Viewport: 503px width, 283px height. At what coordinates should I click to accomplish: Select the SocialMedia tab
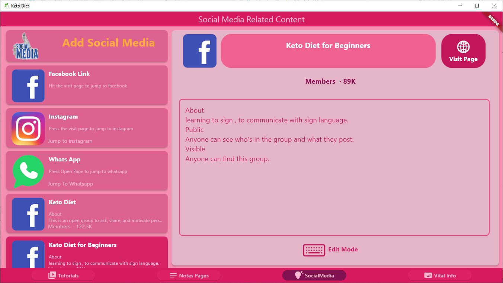click(x=314, y=276)
